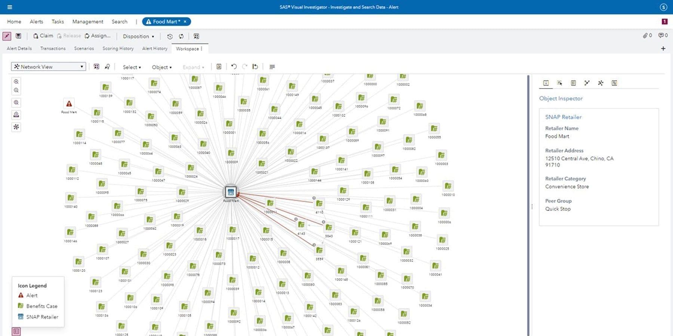
Task: Switch to Transactions tab
Action: coord(53,49)
